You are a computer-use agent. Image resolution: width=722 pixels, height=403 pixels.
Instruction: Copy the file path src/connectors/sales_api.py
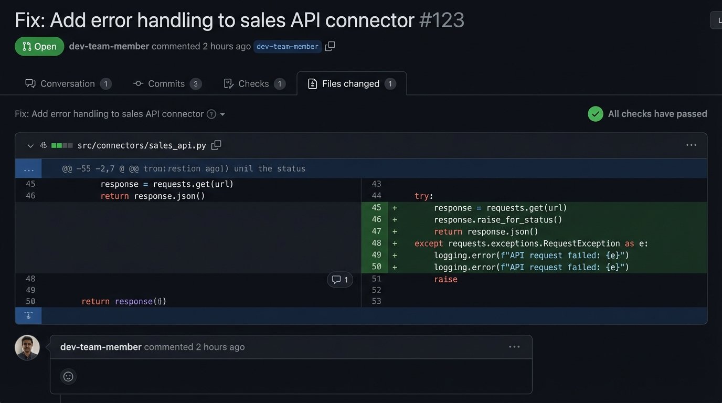pos(216,145)
